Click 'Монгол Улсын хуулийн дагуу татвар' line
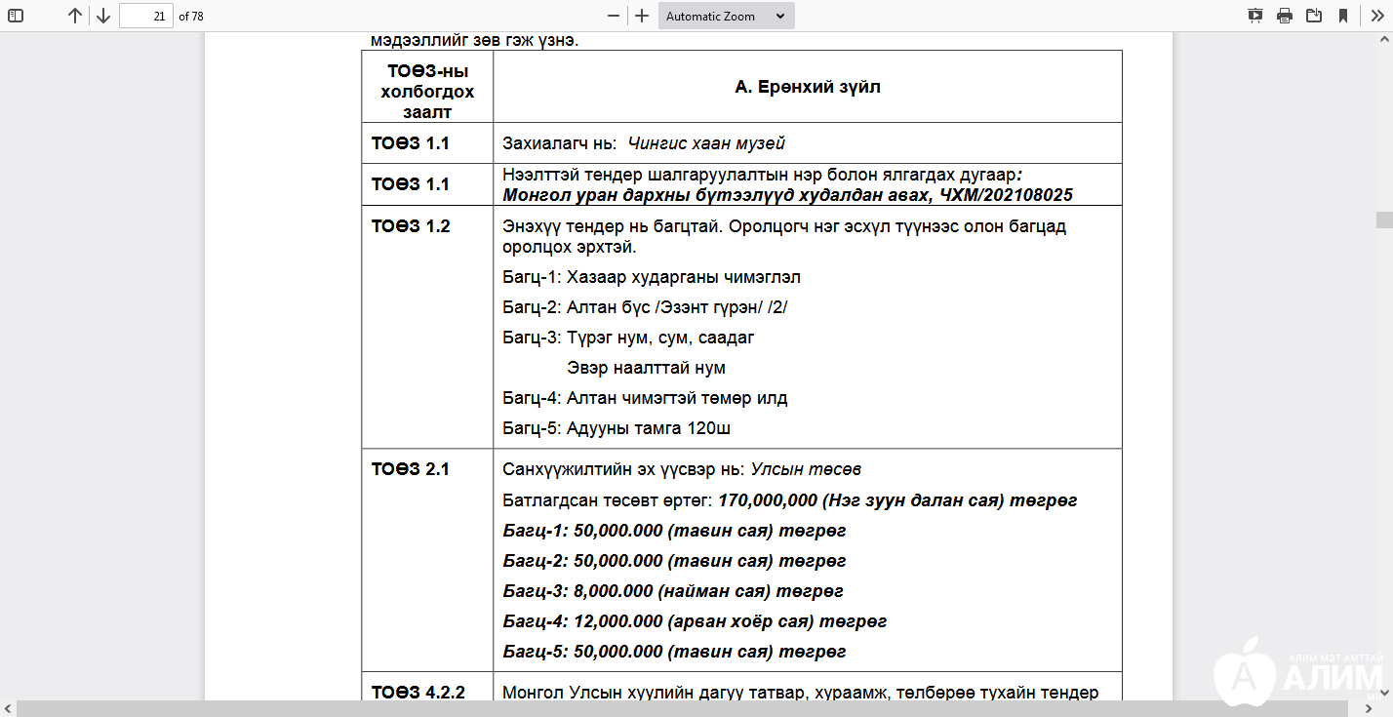The width and height of the screenshot is (1393, 717). (x=800, y=693)
